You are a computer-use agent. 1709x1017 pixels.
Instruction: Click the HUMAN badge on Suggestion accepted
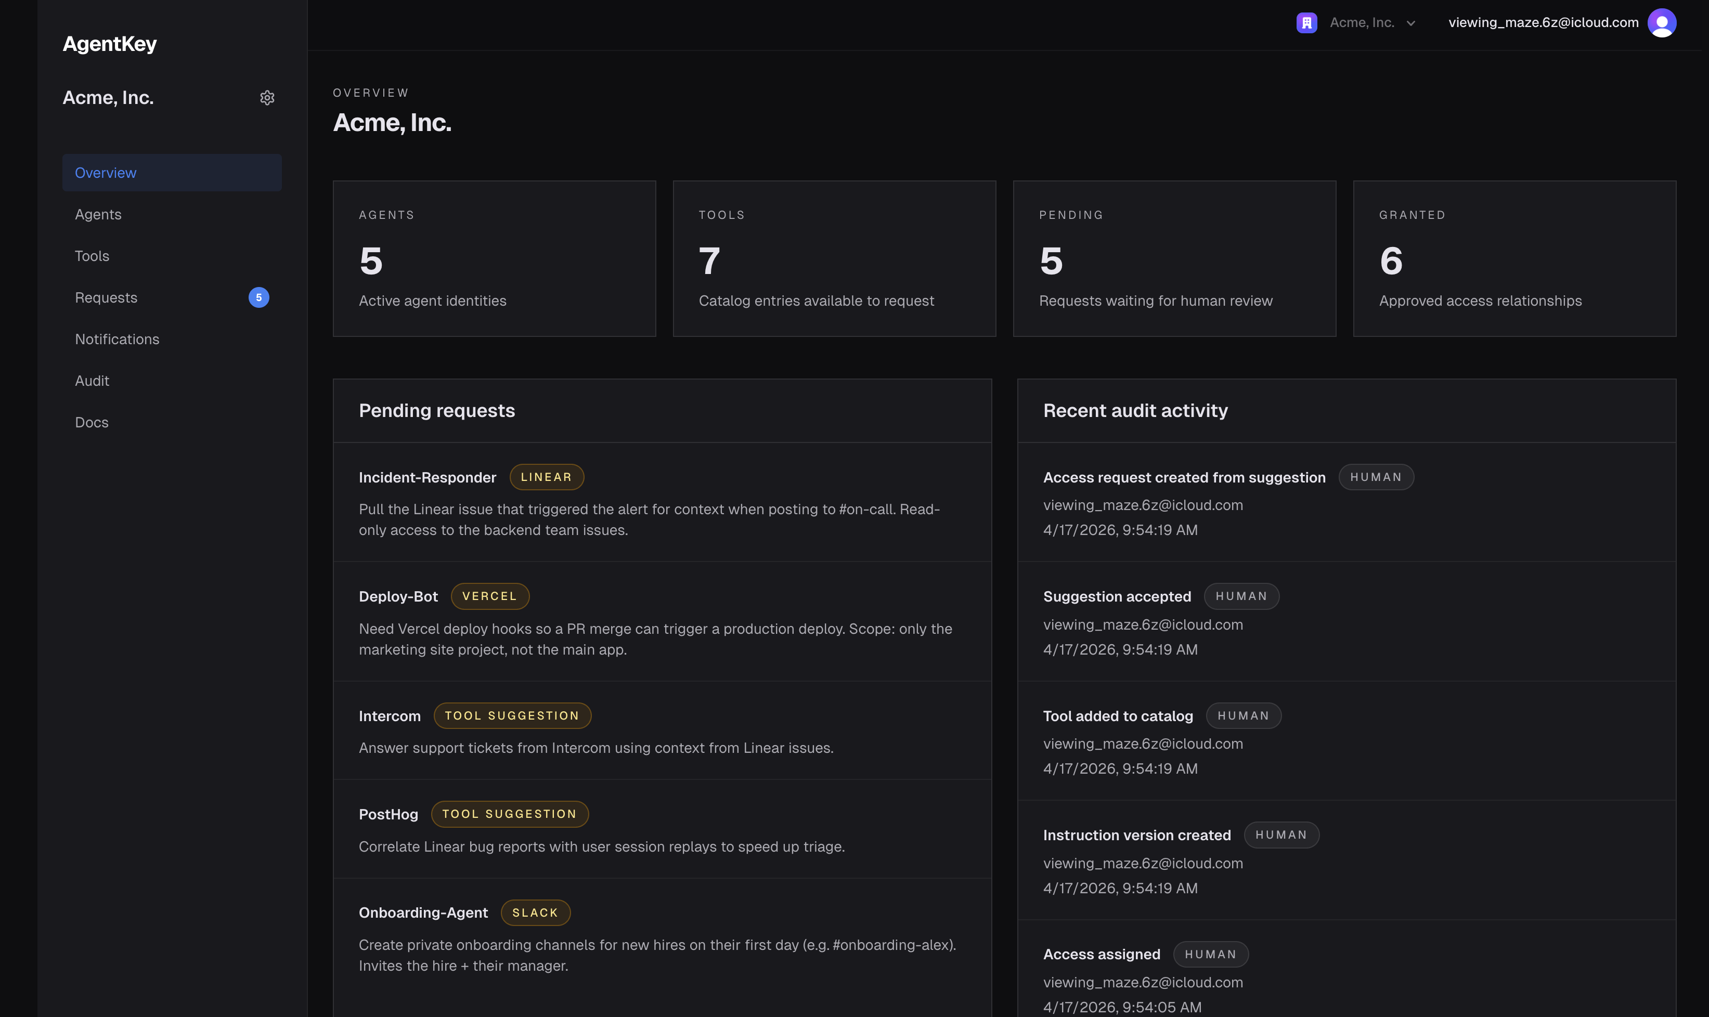coord(1241,595)
